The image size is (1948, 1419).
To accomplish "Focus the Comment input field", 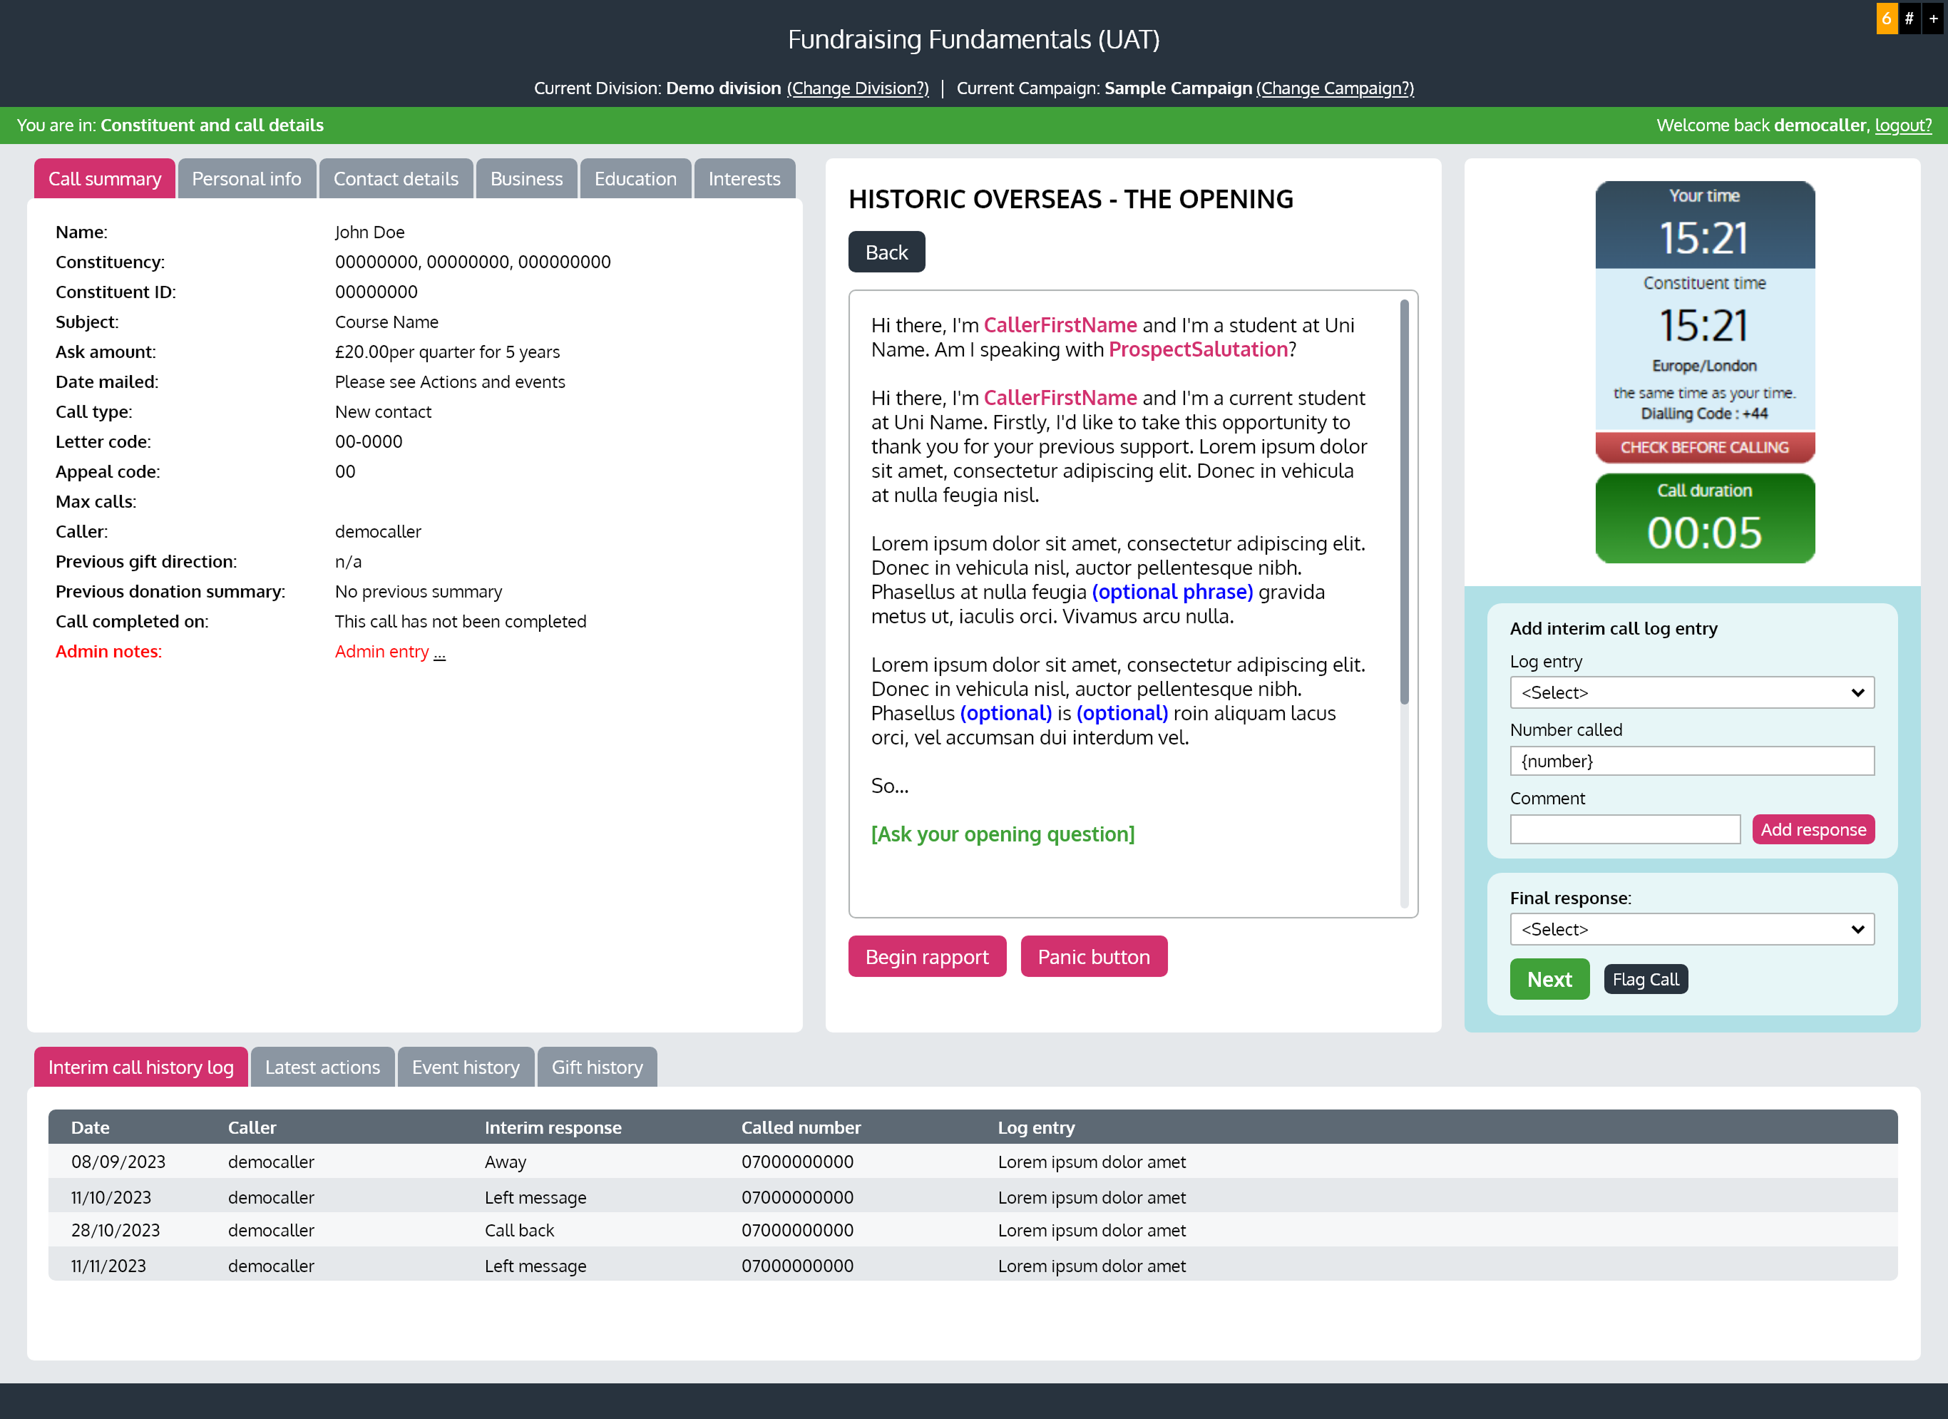I will [1624, 830].
